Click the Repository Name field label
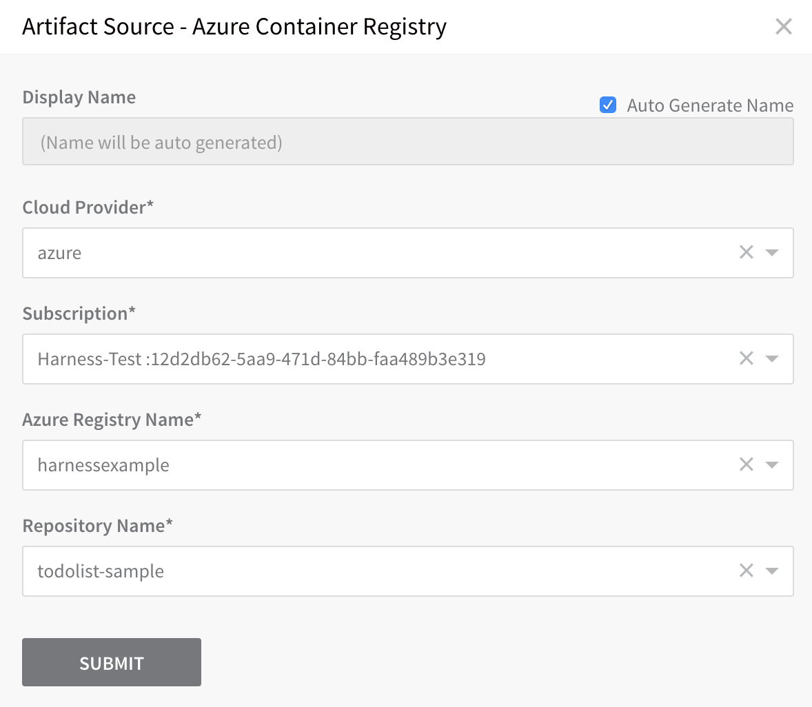Image resolution: width=812 pixels, height=707 pixels. [97, 526]
